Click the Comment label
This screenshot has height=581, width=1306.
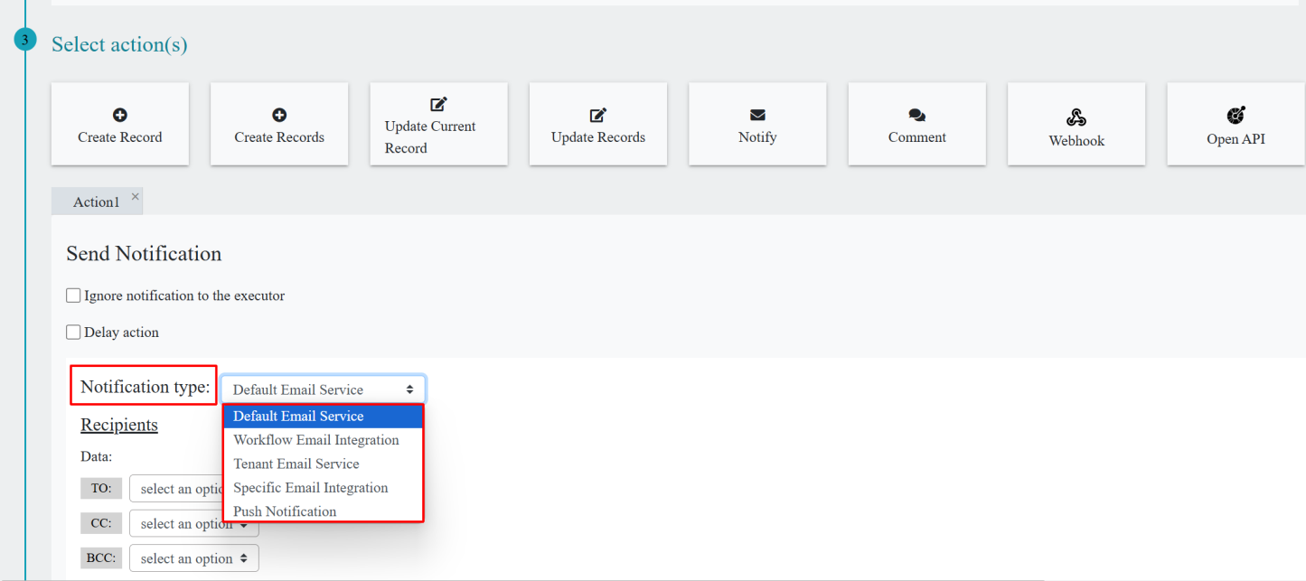(x=916, y=137)
